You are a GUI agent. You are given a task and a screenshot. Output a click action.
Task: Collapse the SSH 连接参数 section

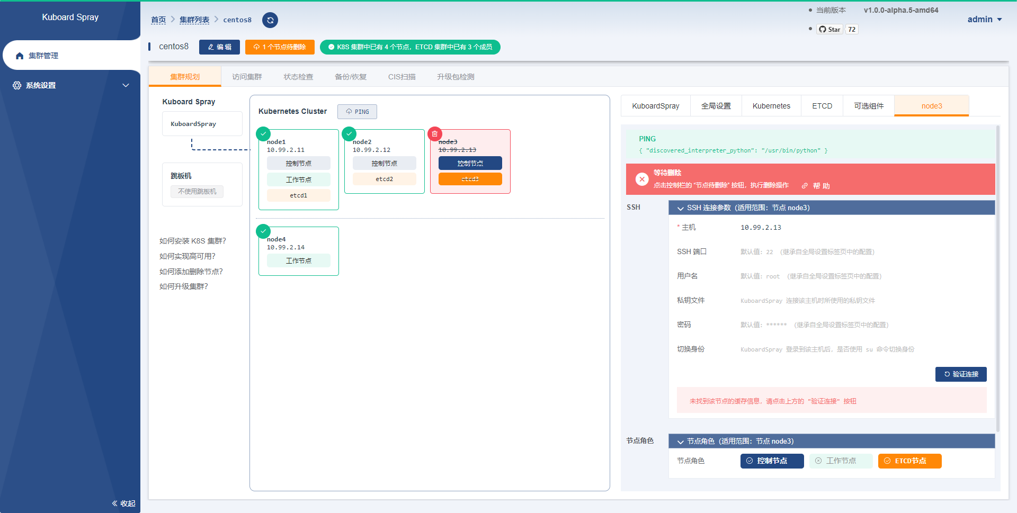pos(832,208)
